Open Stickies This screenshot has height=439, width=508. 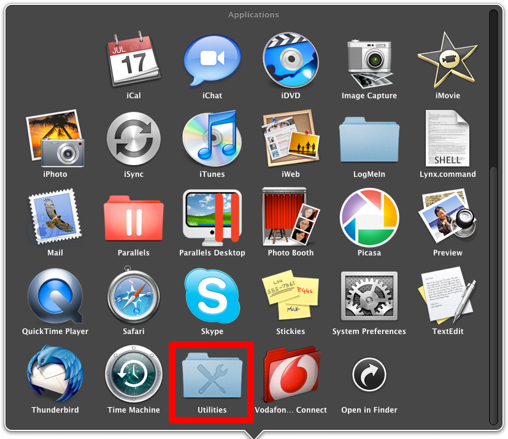tap(291, 295)
